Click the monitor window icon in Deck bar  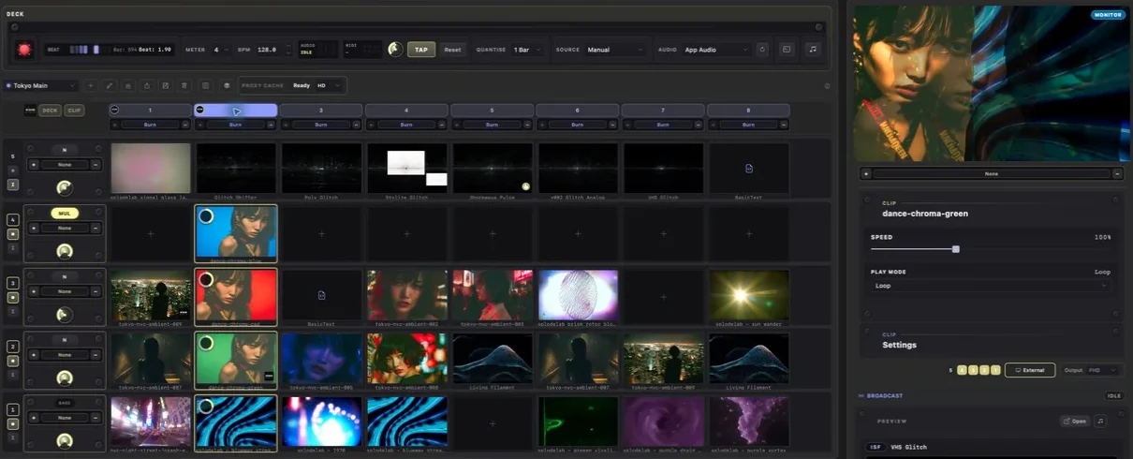pyautogui.click(x=787, y=50)
